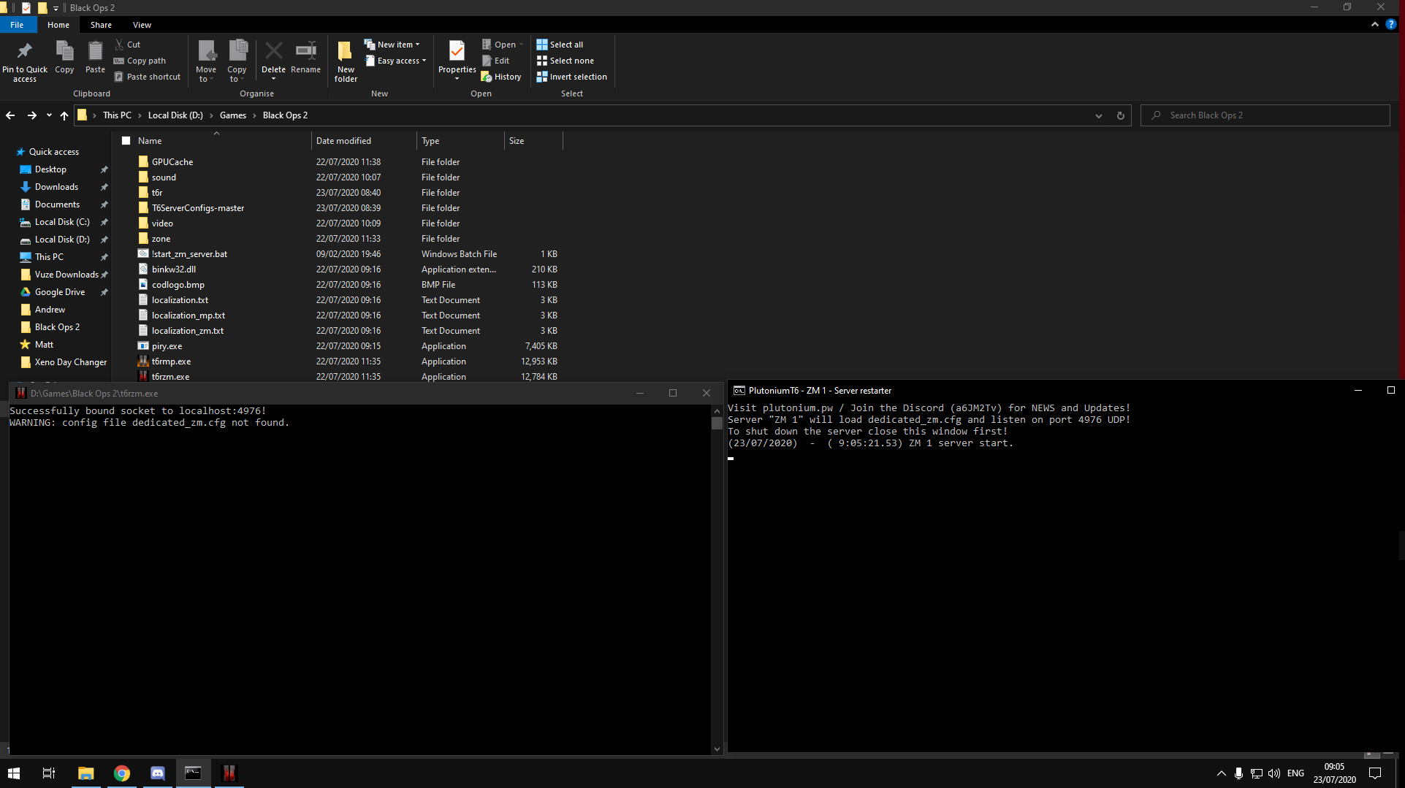1405x788 pixels.
Task: Click the Cut scissors icon
Action: tap(120, 45)
